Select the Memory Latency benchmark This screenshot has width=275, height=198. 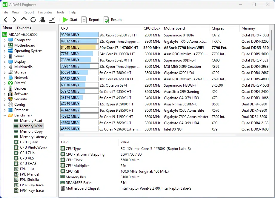coord(33,137)
